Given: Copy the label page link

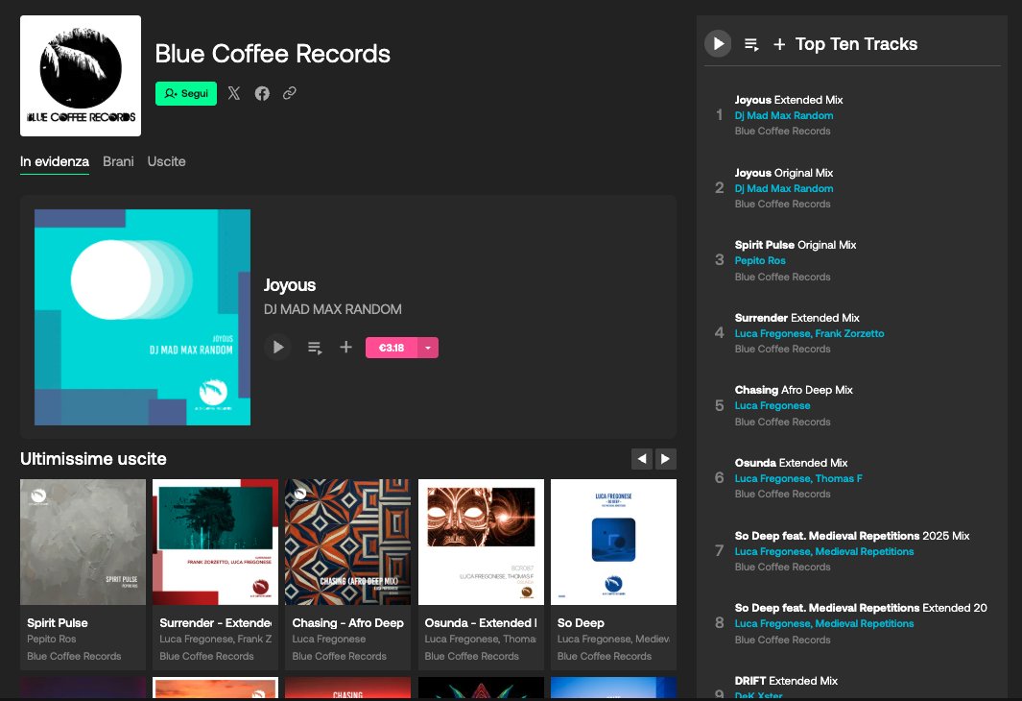Looking at the screenshot, I should click(x=290, y=93).
